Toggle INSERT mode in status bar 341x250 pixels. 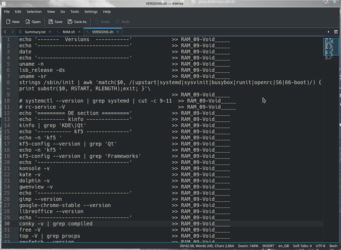(268, 246)
